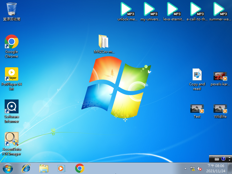232x174 pixels.
Task: Select the a-call-to-th... MP3 file
Action: point(197,12)
